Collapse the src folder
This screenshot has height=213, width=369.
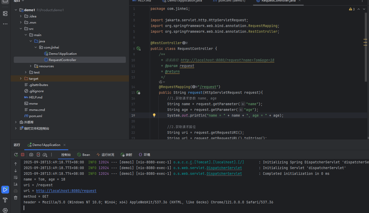21,29
